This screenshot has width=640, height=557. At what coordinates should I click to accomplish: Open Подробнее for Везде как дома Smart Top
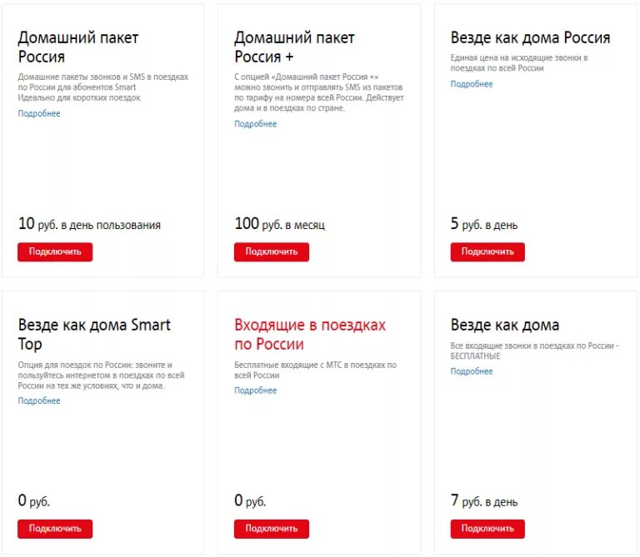pos(39,400)
